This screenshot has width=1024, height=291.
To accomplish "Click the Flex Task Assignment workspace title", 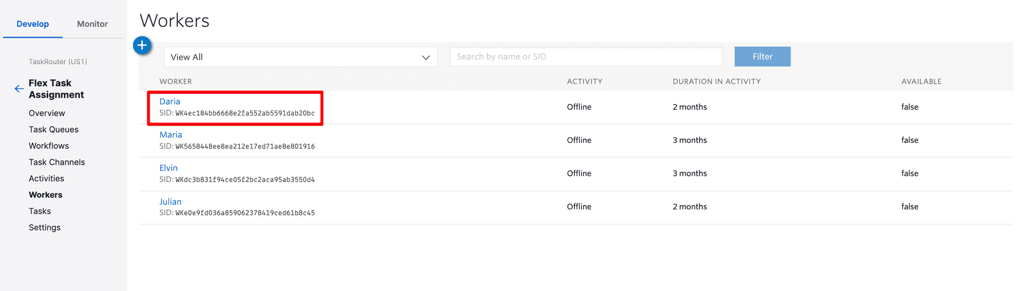I will 56,89.
